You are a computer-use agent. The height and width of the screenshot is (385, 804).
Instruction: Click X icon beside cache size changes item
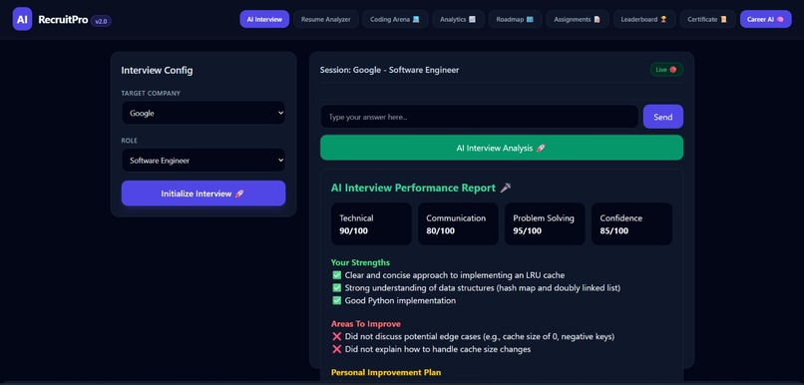(x=337, y=349)
